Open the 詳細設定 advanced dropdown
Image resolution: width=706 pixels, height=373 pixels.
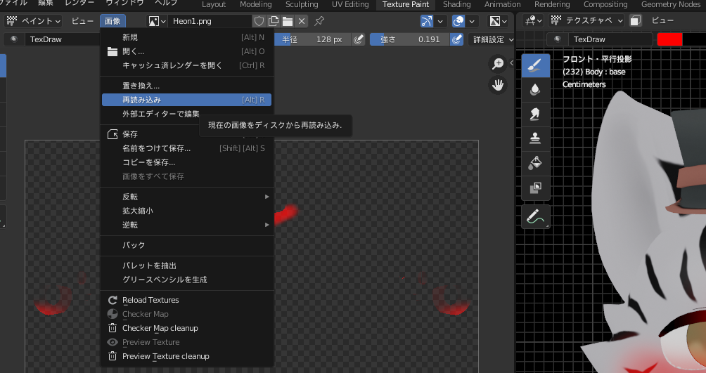(x=492, y=39)
